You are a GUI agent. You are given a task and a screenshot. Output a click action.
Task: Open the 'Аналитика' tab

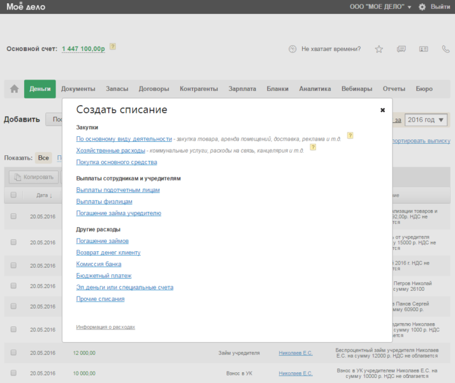[315, 89]
